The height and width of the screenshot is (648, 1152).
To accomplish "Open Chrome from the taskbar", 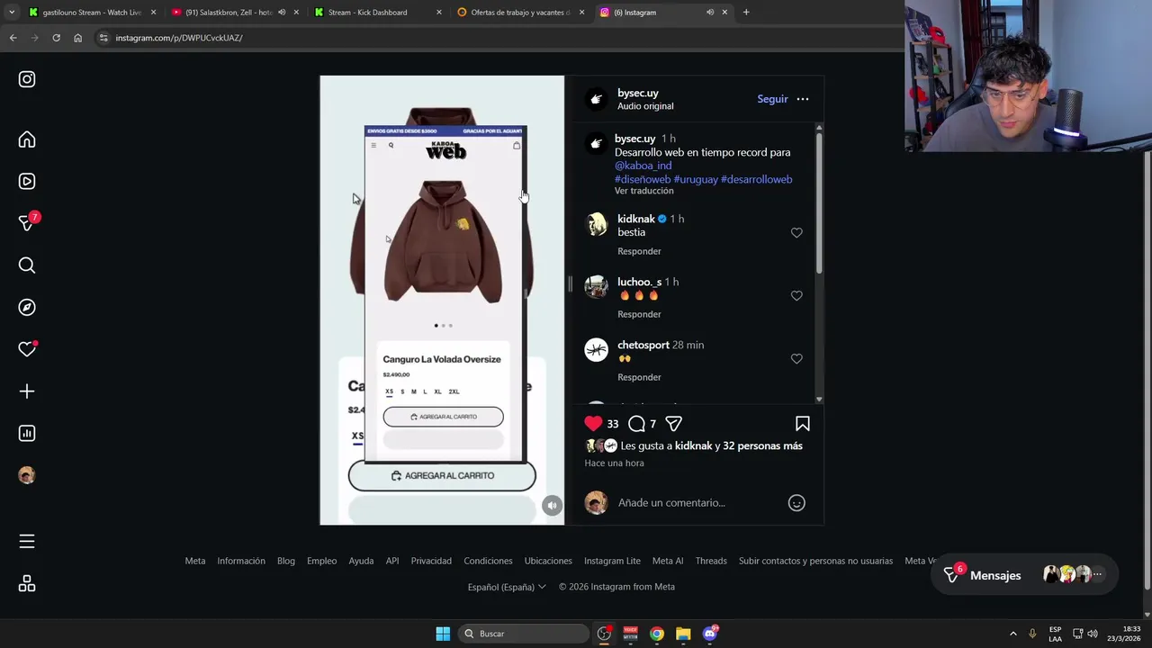I will (657, 634).
